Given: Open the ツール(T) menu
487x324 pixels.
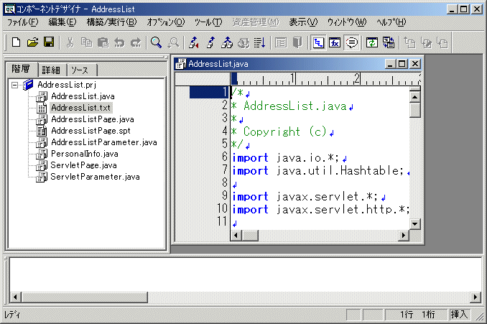Looking at the screenshot, I should [208, 22].
